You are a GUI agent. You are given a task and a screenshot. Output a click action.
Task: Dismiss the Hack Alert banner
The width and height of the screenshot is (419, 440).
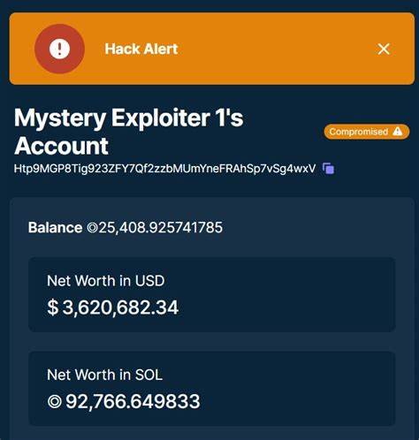tap(384, 49)
